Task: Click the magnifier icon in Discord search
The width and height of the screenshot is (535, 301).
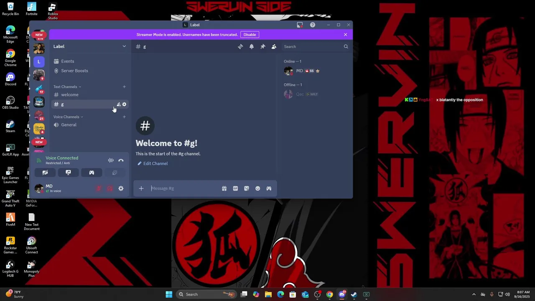Action: (x=346, y=46)
